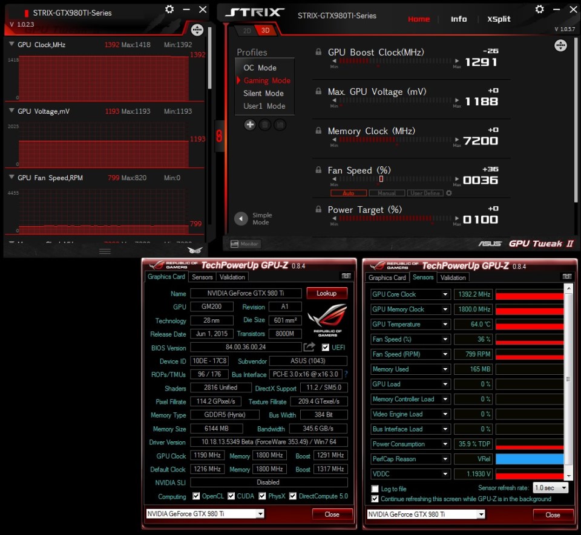The height and width of the screenshot is (535, 581).
Task: Click the red link chain icon between panels
Action: coord(219,136)
